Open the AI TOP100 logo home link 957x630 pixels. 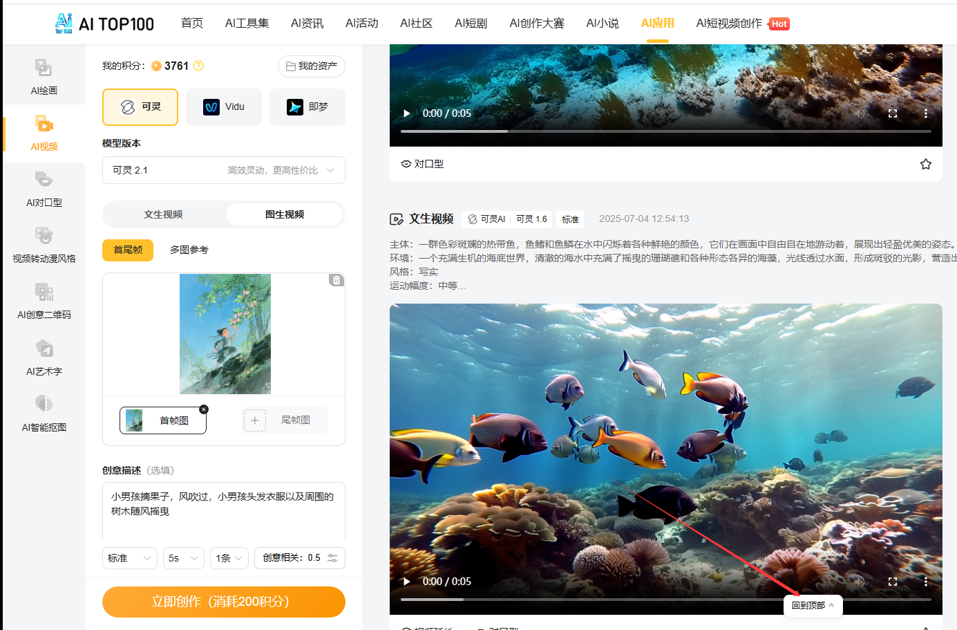(104, 24)
